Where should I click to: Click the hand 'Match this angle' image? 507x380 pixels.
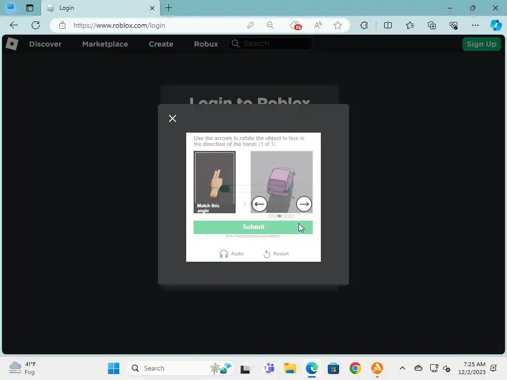[215, 182]
